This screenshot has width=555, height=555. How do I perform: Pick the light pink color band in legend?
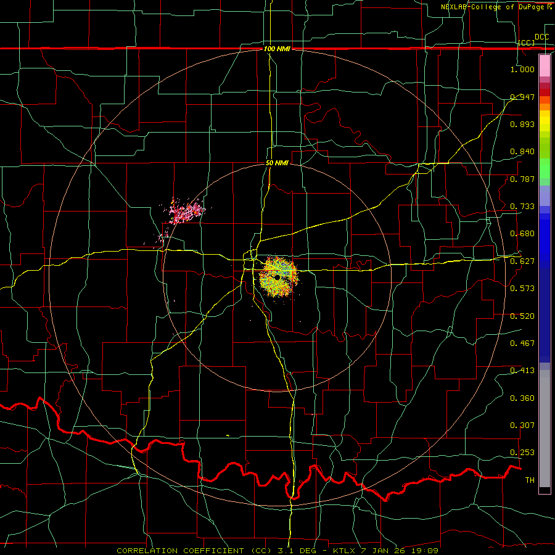[545, 66]
